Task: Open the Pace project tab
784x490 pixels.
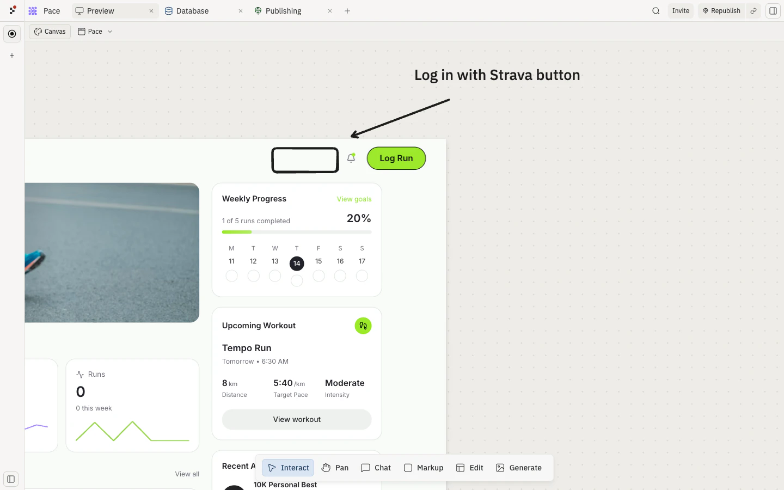Action: click(x=45, y=11)
